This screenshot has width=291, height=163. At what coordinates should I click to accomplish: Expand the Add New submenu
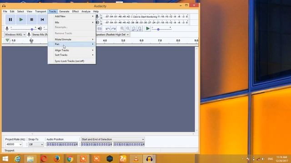72,16
